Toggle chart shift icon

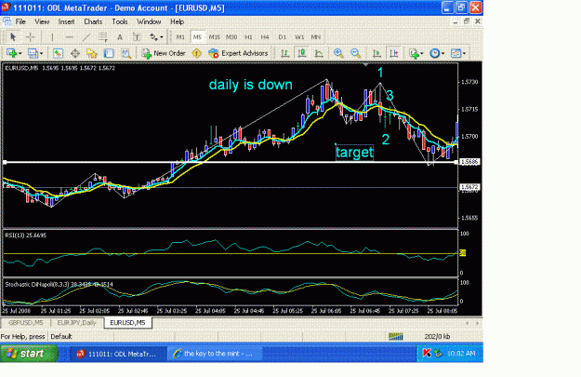pos(394,53)
